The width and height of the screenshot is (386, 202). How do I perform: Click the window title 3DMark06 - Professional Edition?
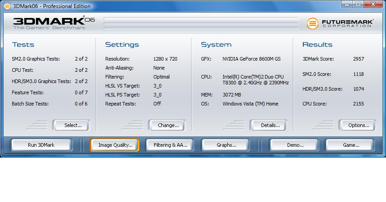pos(52,6)
